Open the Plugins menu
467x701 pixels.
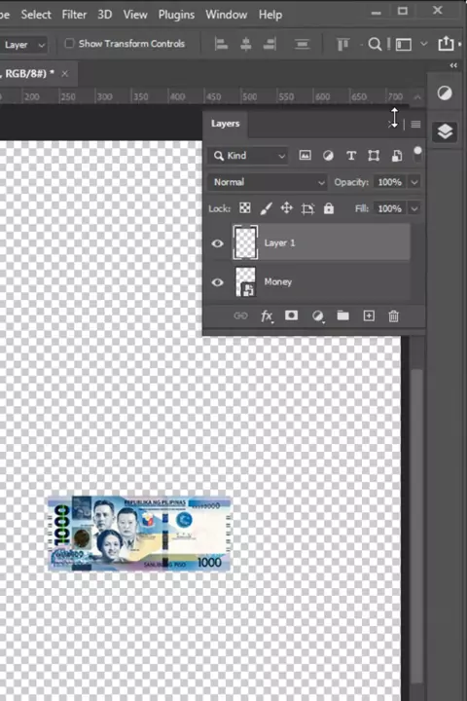[x=176, y=15]
